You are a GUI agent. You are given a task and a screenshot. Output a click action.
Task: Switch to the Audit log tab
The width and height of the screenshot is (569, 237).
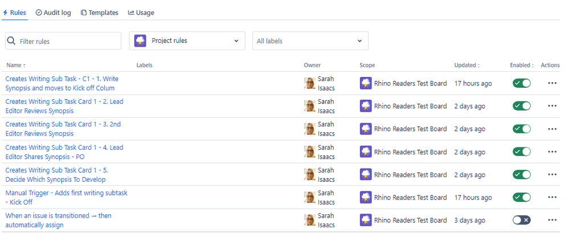coord(53,13)
